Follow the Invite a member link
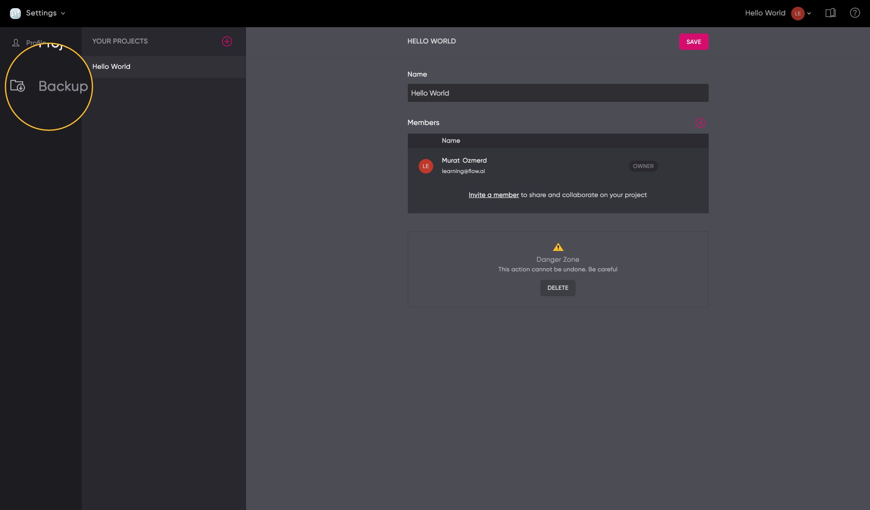This screenshot has width=870, height=510. [493, 195]
